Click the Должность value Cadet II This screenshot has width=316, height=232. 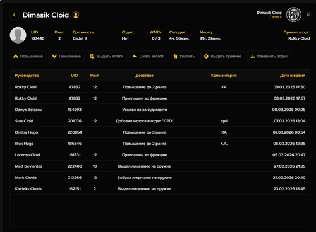tap(80, 38)
